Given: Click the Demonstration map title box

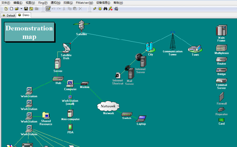Looking at the screenshot, I should point(29,32).
